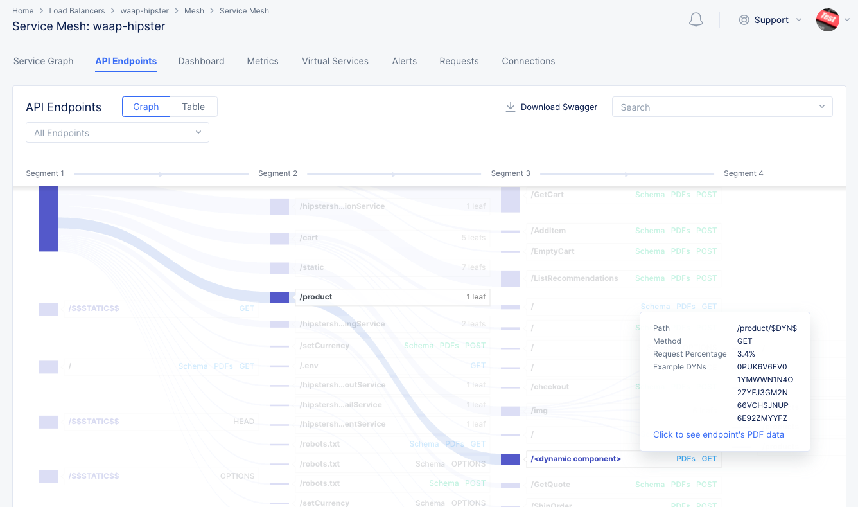Click the waap-hipster breadcrumb

(144, 10)
